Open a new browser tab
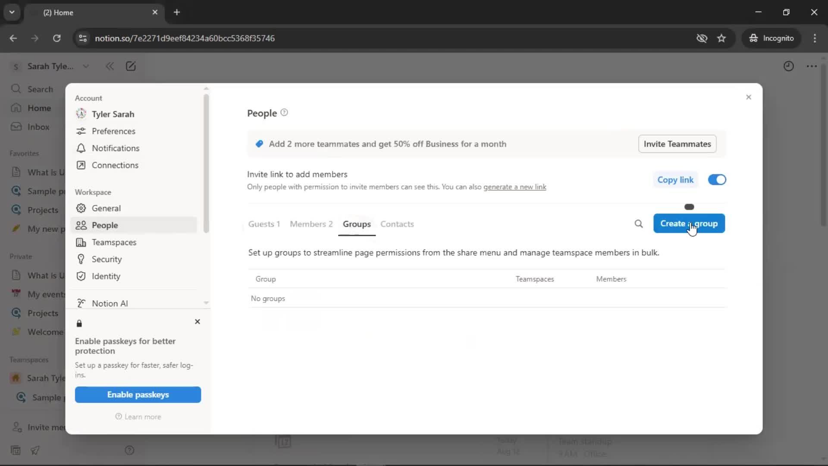Image resolution: width=828 pixels, height=466 pixels. [x=177, y=12]
